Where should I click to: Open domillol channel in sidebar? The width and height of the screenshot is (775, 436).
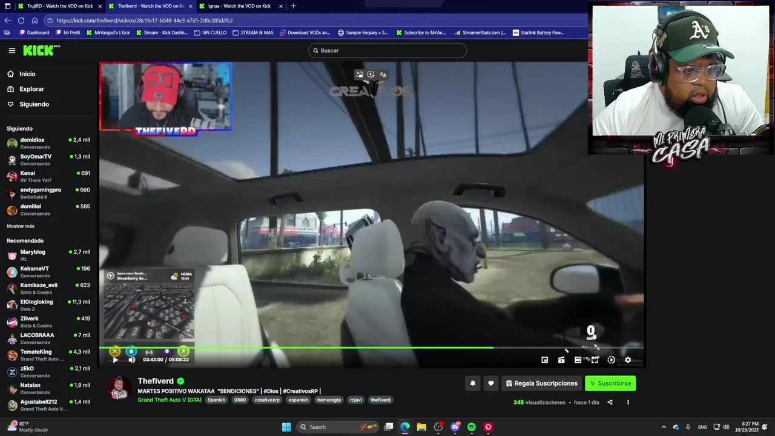click(48, 210)
